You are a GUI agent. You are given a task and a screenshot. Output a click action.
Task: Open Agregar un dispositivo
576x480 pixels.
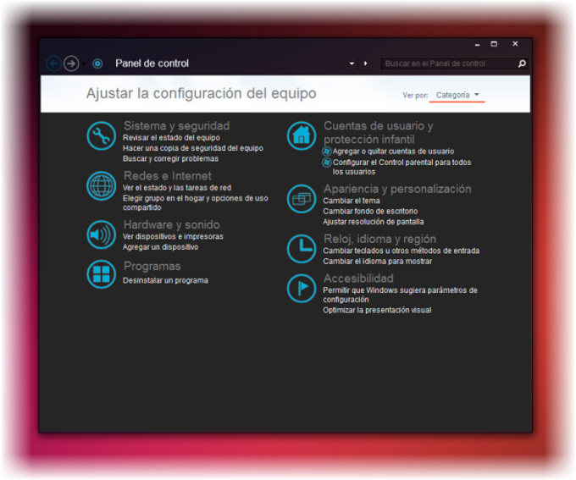[x=161, y=247]
